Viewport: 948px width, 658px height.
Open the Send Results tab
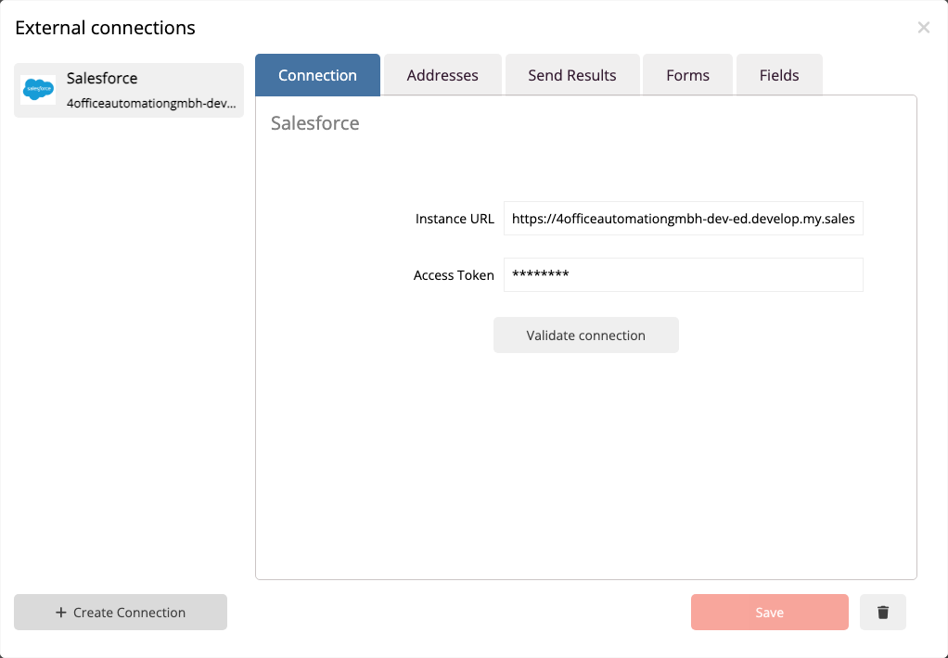tap(572, 75)
